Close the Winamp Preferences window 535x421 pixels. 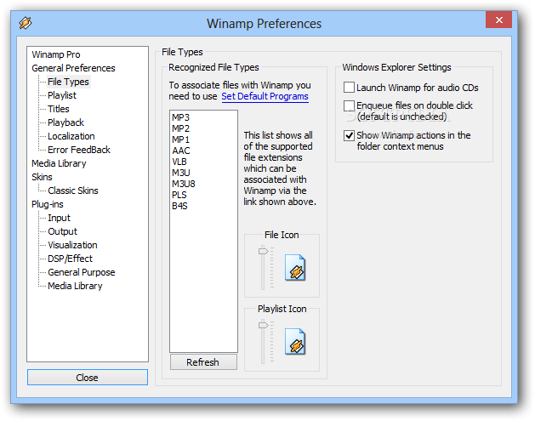[x=498, y=20]
